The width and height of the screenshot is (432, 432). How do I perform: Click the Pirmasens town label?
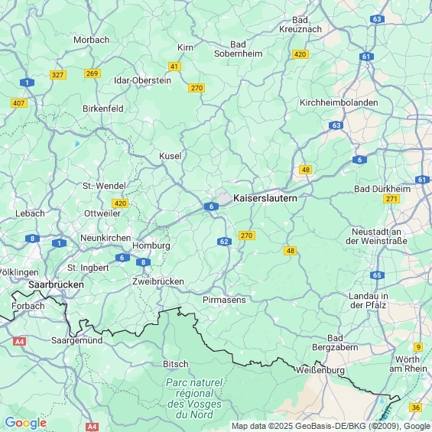(224, 300)
